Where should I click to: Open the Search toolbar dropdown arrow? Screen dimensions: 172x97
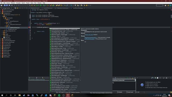pos(63,5)
